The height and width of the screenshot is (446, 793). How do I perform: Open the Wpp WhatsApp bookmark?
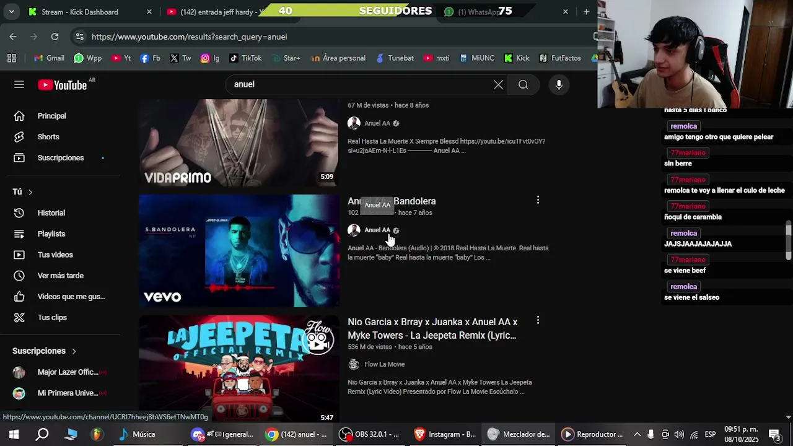[88, 58]
